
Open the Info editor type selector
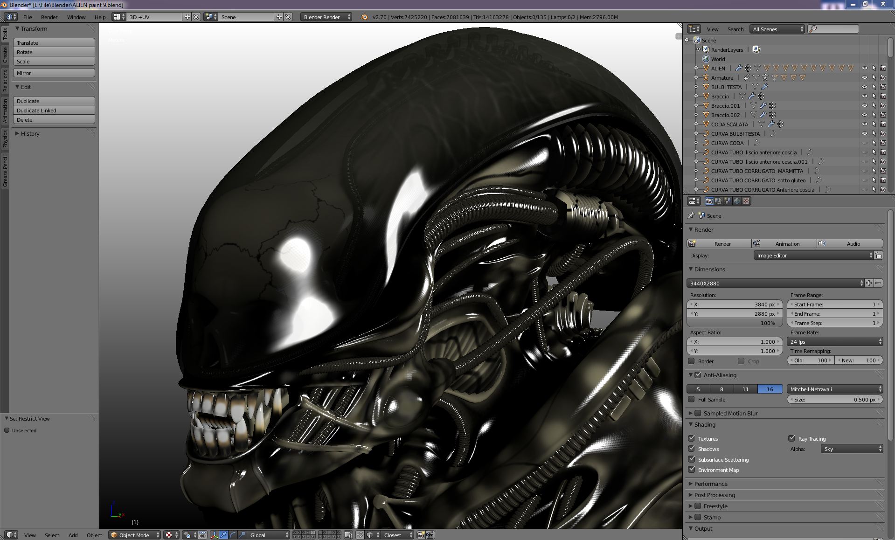11,17
